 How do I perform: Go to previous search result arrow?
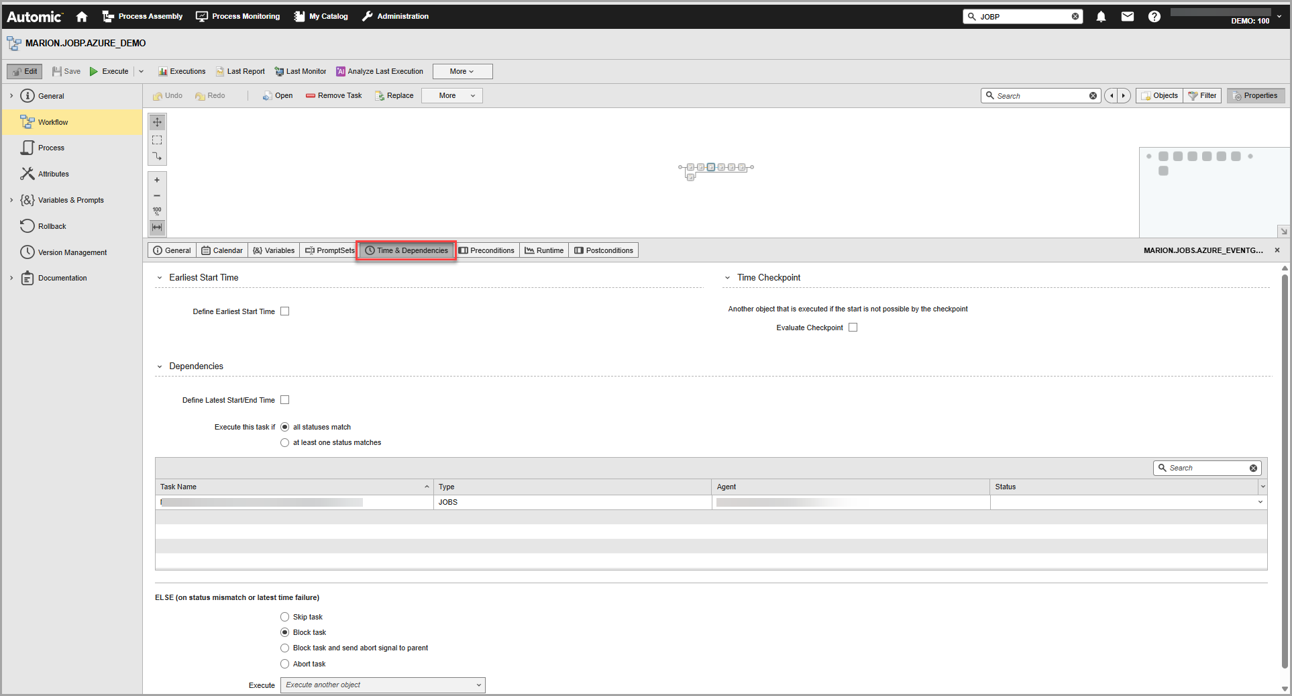tap(1112, 96)
